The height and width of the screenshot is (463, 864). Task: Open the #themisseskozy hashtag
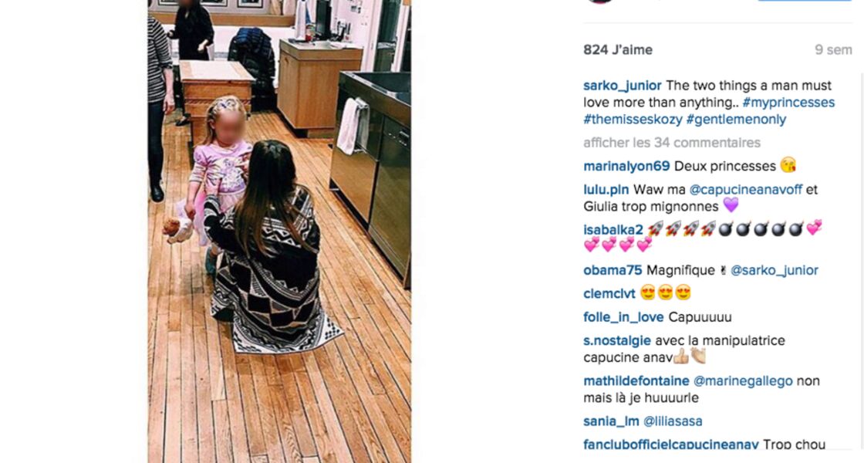(x=633, y=119)
